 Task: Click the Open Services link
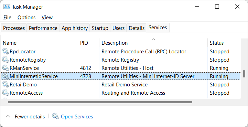pos(77,117)
